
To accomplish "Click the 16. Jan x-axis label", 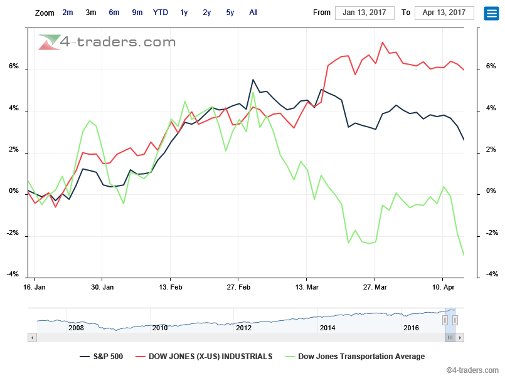I will pos(34,287).
